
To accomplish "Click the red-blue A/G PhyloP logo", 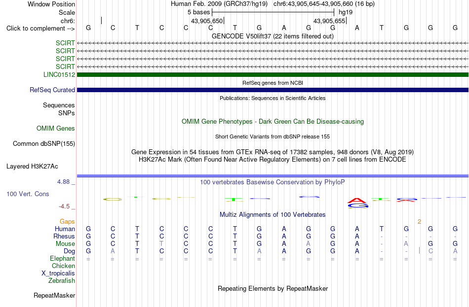I will point(358,203).
